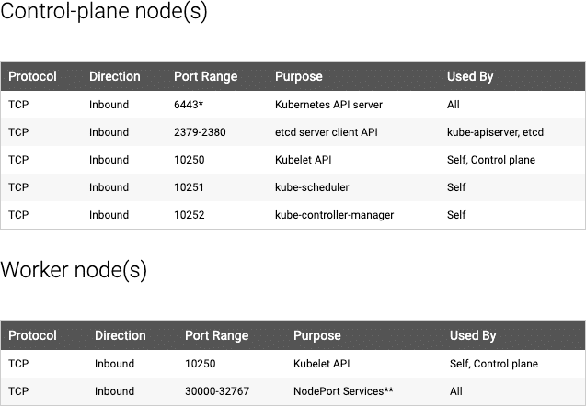Click the 10252 port cell
Image resolution: width=586 pixels, height=406 pixels.
click(x=190, y=215)
